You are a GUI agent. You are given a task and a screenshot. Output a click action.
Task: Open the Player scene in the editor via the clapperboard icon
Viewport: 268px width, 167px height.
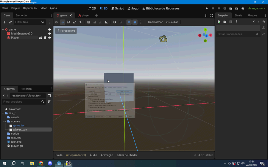[x=40, y=38]
